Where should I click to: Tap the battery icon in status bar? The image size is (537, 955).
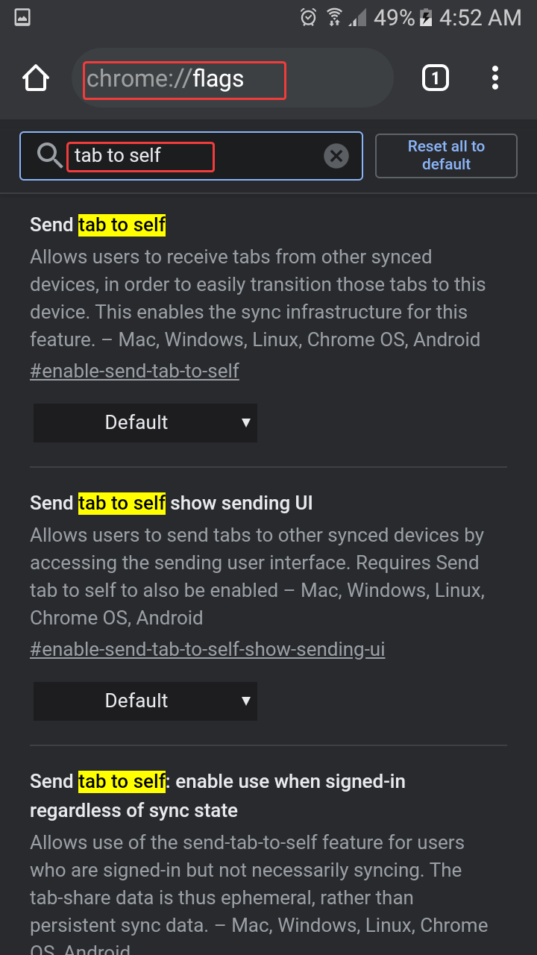click(426, 18)
